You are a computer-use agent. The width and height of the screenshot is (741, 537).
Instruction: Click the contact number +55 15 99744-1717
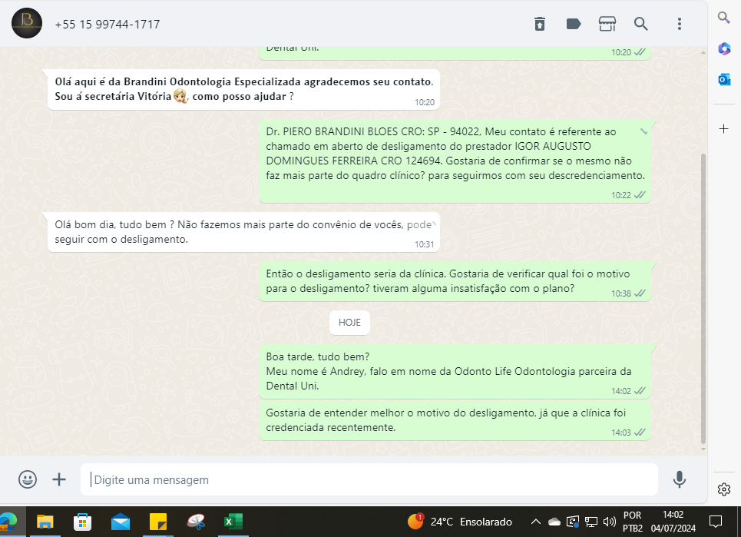[x=108, y=24]
